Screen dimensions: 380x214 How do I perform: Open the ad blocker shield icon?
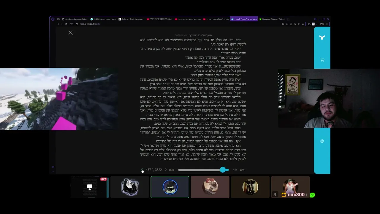click(291, 24)
